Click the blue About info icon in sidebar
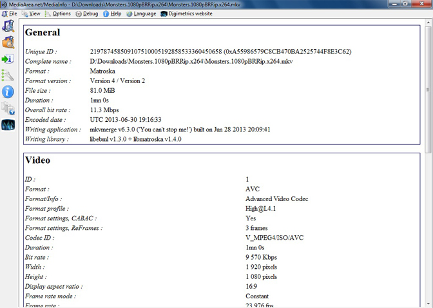The width and height of the screenshot is (433, 308). 8,91
